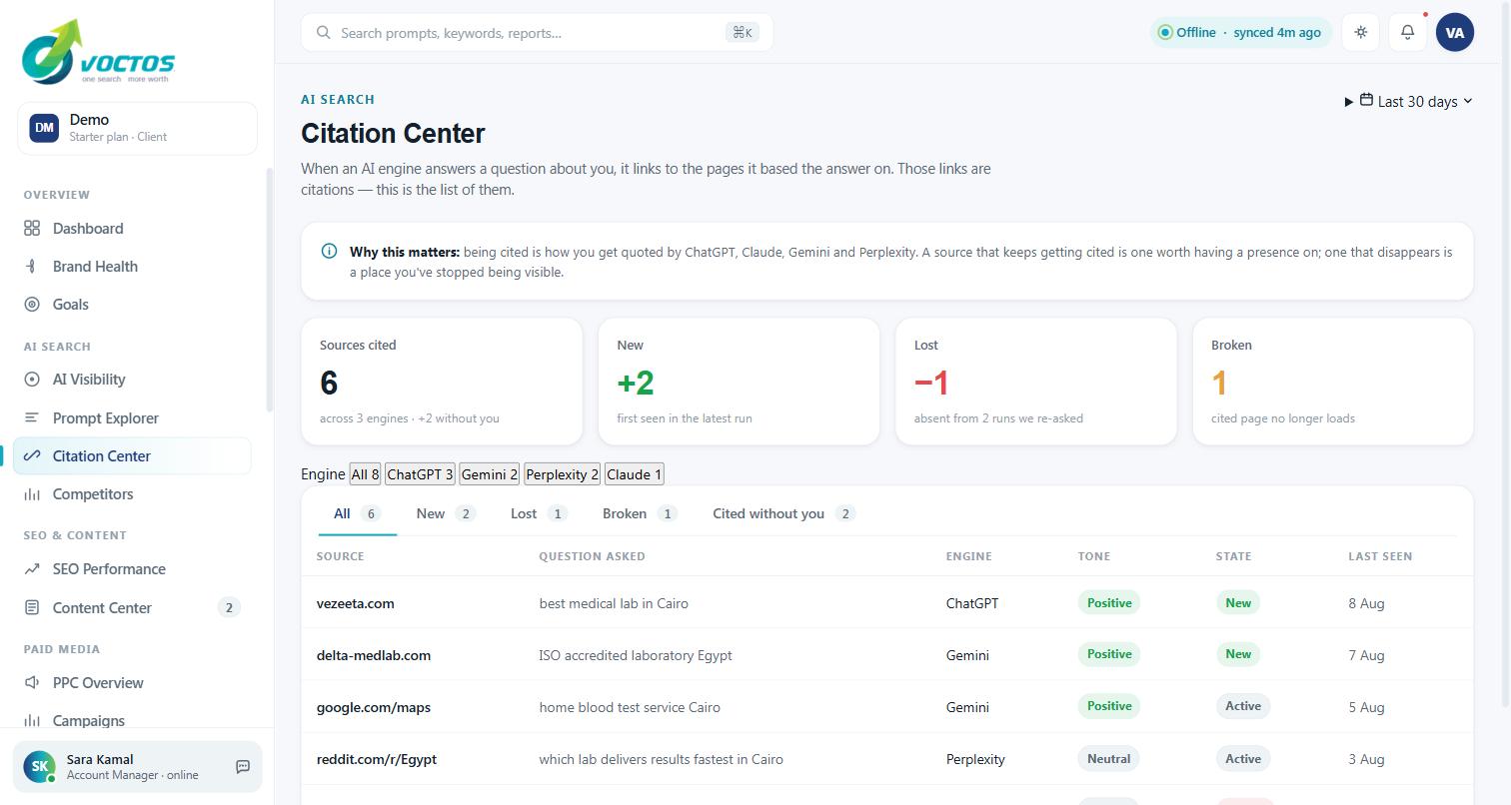Click the Content Center count badge 2
1511x805 pixels.
[229, 608]
